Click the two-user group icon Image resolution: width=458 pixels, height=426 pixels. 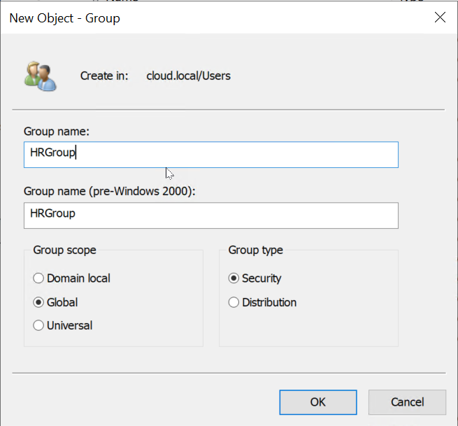click(x=41, y=76)
